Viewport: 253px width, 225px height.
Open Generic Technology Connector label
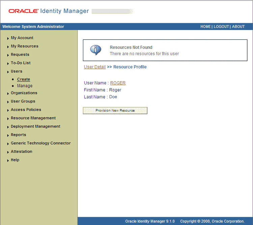[41, 143]
